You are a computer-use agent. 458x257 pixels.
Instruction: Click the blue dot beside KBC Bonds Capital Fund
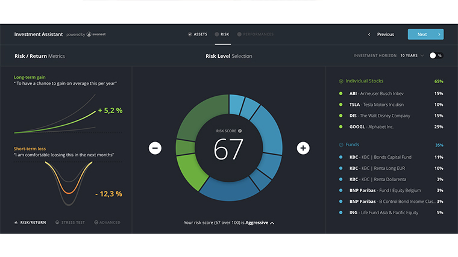click(x=340, y=157)
